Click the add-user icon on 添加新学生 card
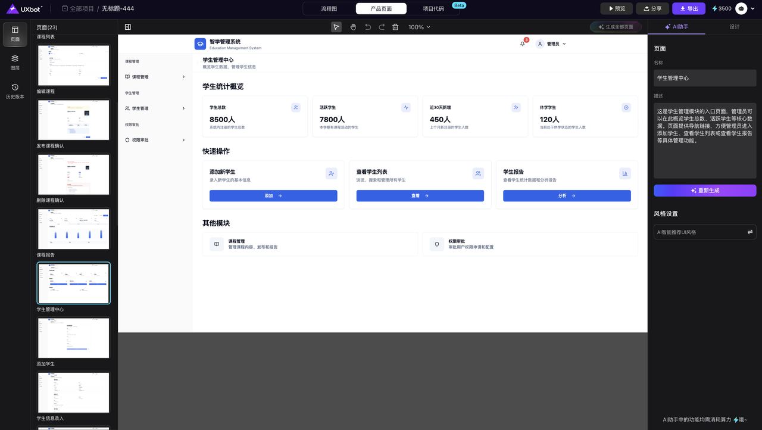 [x=332, y=173]
